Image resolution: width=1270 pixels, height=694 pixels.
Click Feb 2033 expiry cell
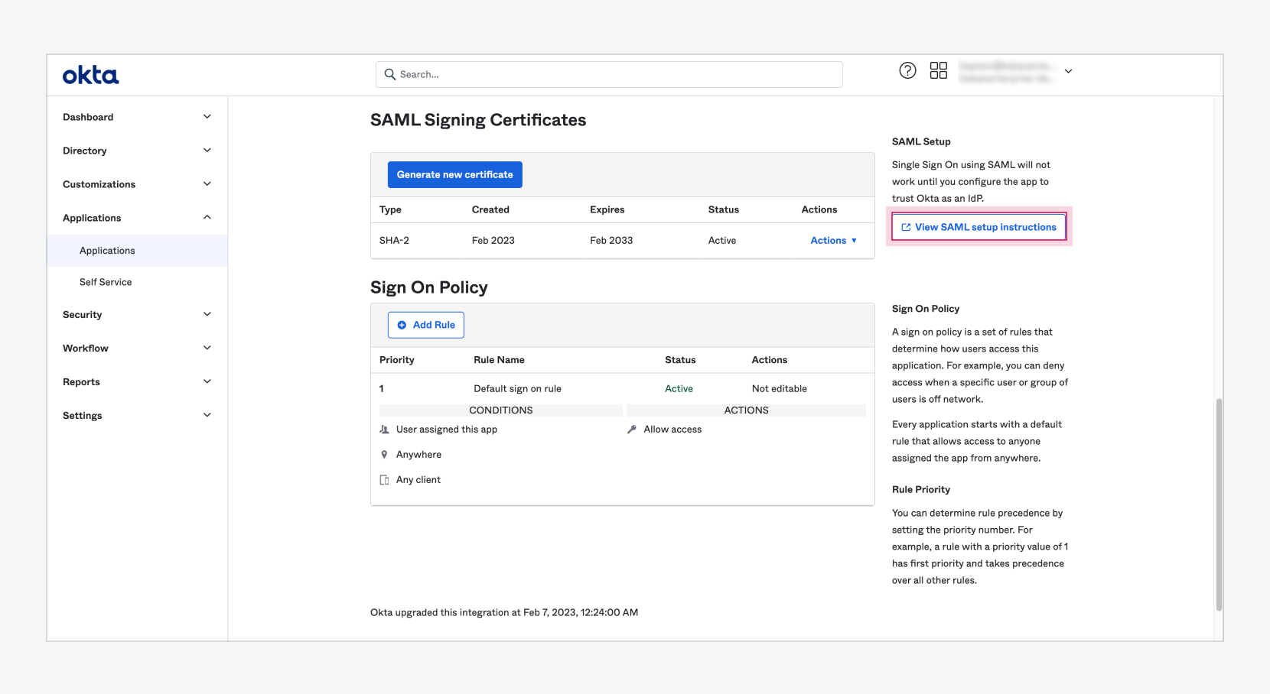(611, 240)
